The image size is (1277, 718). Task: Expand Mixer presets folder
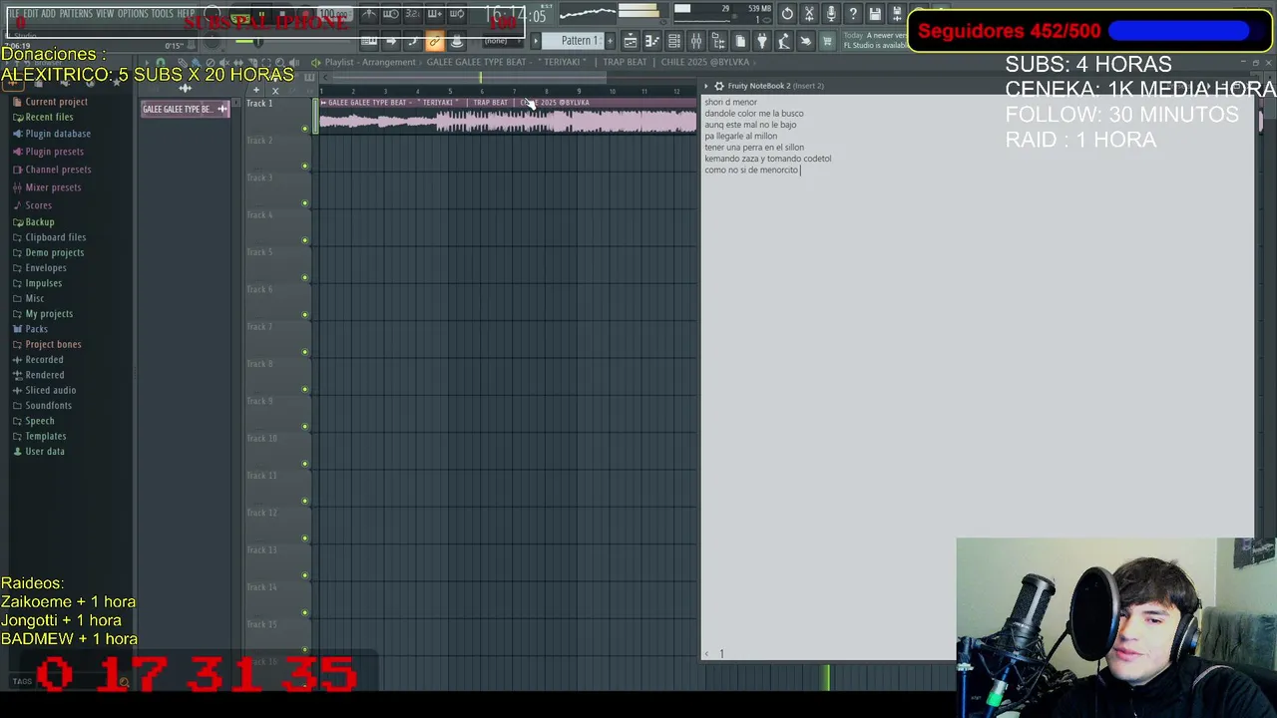click(53, 187)
